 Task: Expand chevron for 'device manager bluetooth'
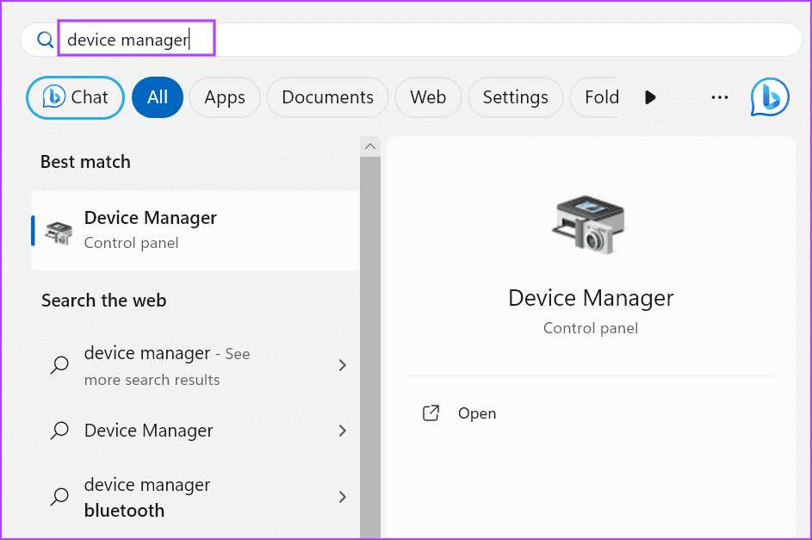click(x=343, y=497)
